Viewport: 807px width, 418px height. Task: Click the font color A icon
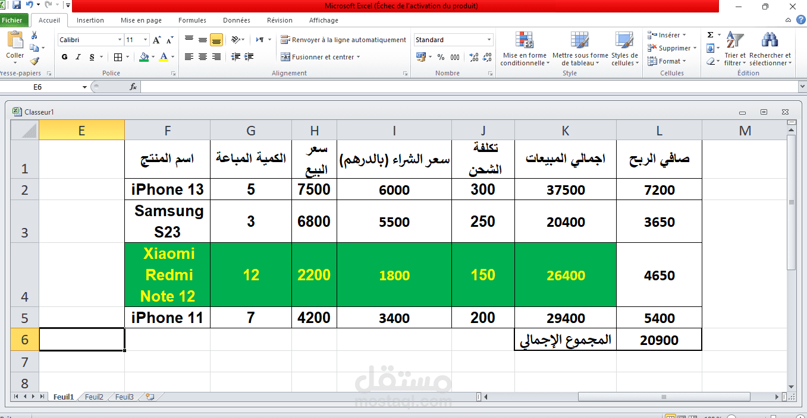(x=164, y=57)
